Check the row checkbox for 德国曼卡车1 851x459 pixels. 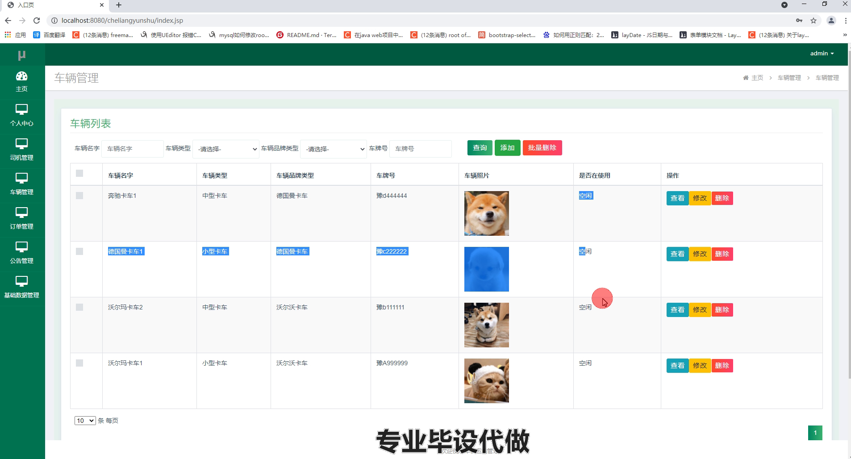pos(79,251)
